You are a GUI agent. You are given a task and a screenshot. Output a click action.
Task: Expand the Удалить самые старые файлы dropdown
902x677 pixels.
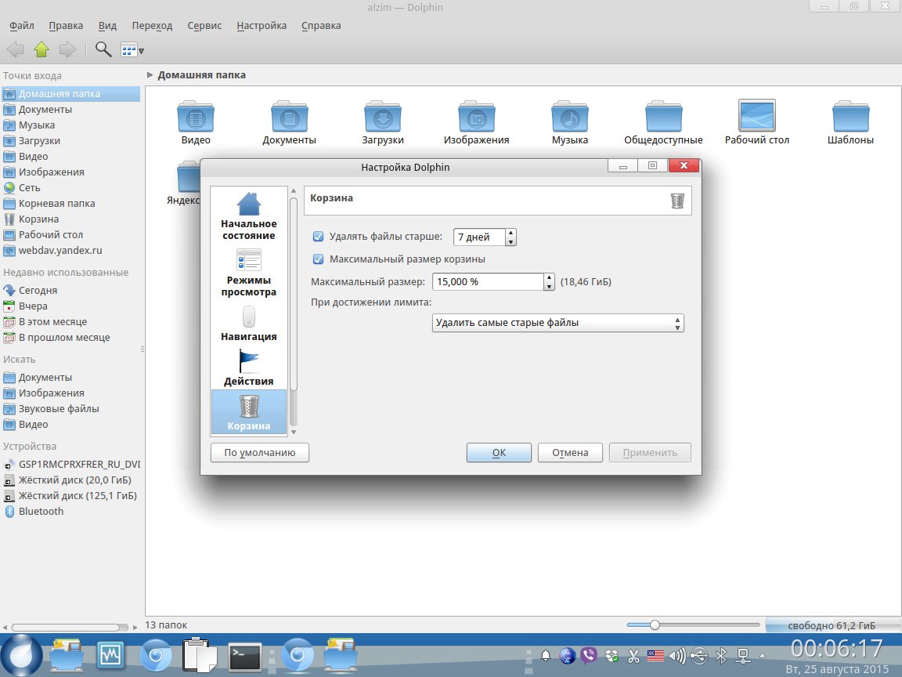[x=557, y=323]
